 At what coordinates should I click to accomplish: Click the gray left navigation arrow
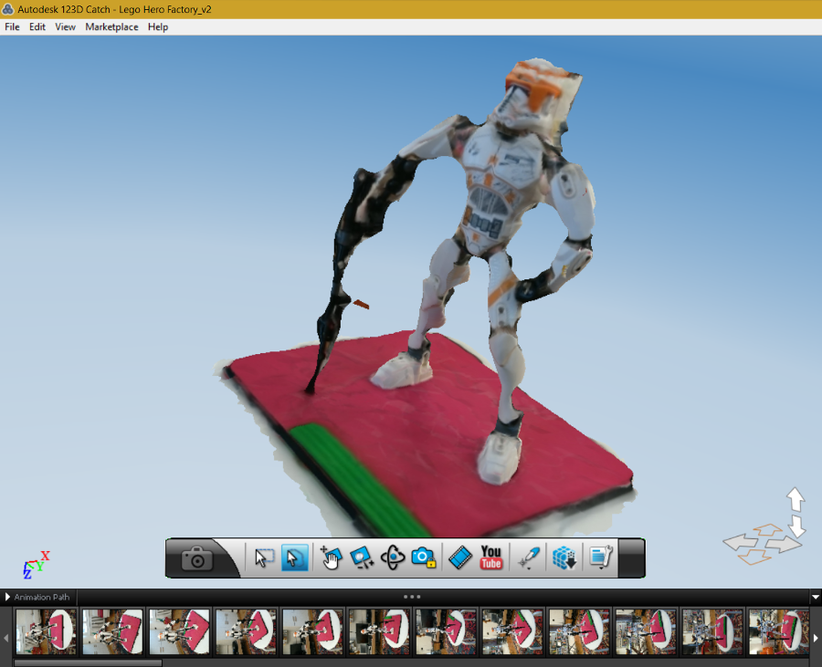point(742,542)
